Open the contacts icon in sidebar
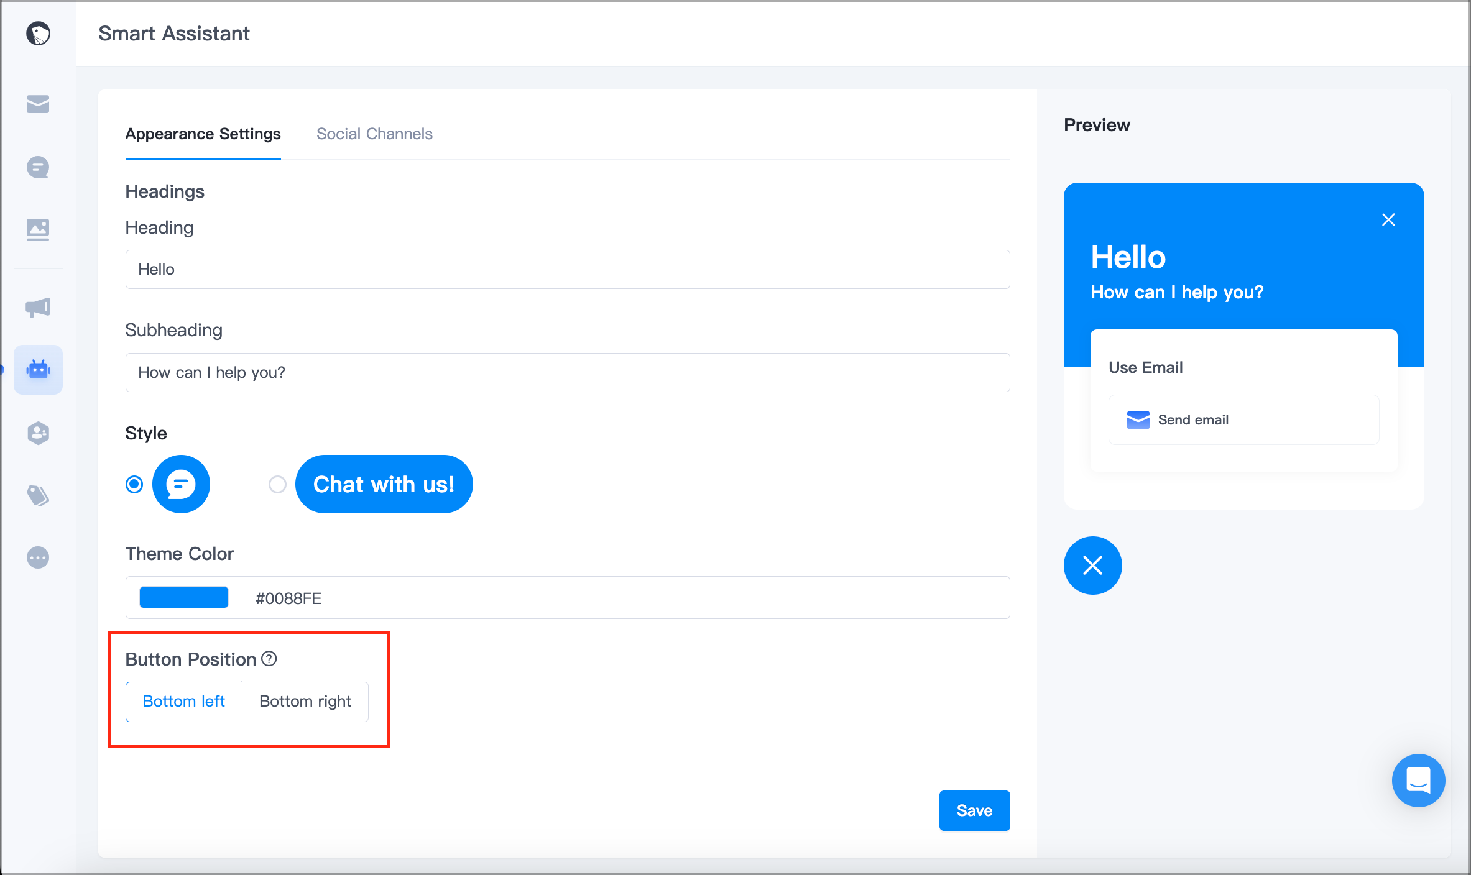Image resolution: width=1471 pixels, height=875 pixels. pos(38,433)
